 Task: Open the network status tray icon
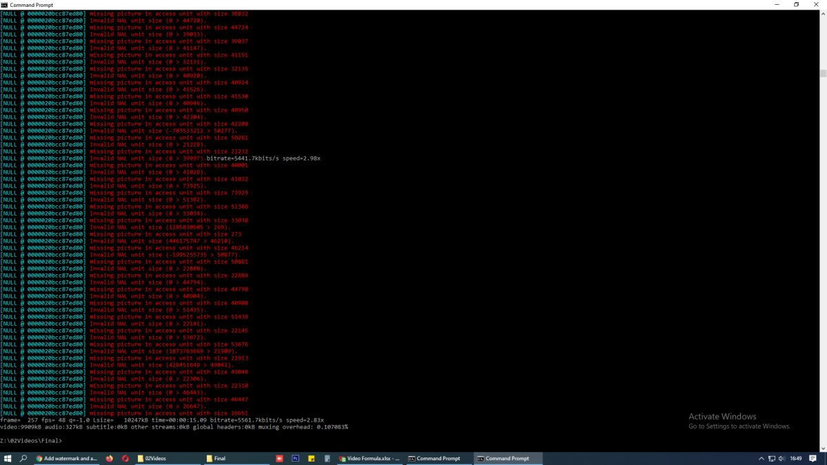[772, 458]
